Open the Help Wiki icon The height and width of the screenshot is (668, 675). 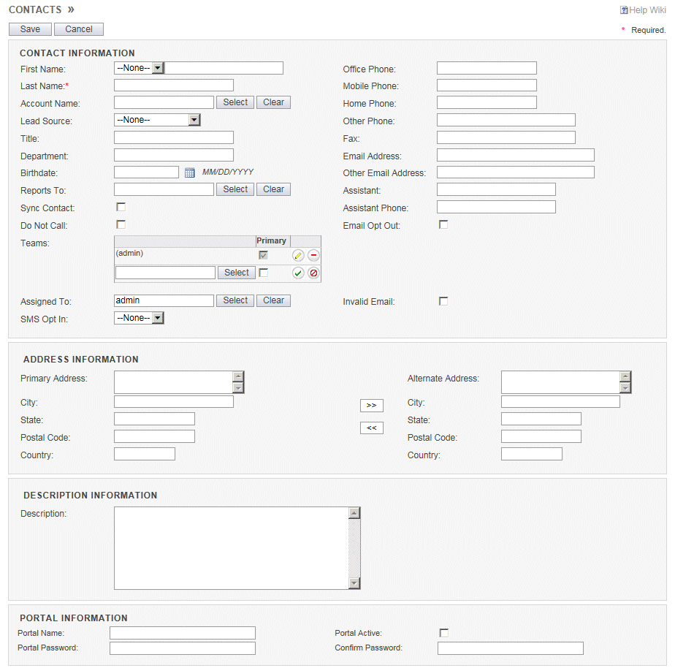[624, 10]
